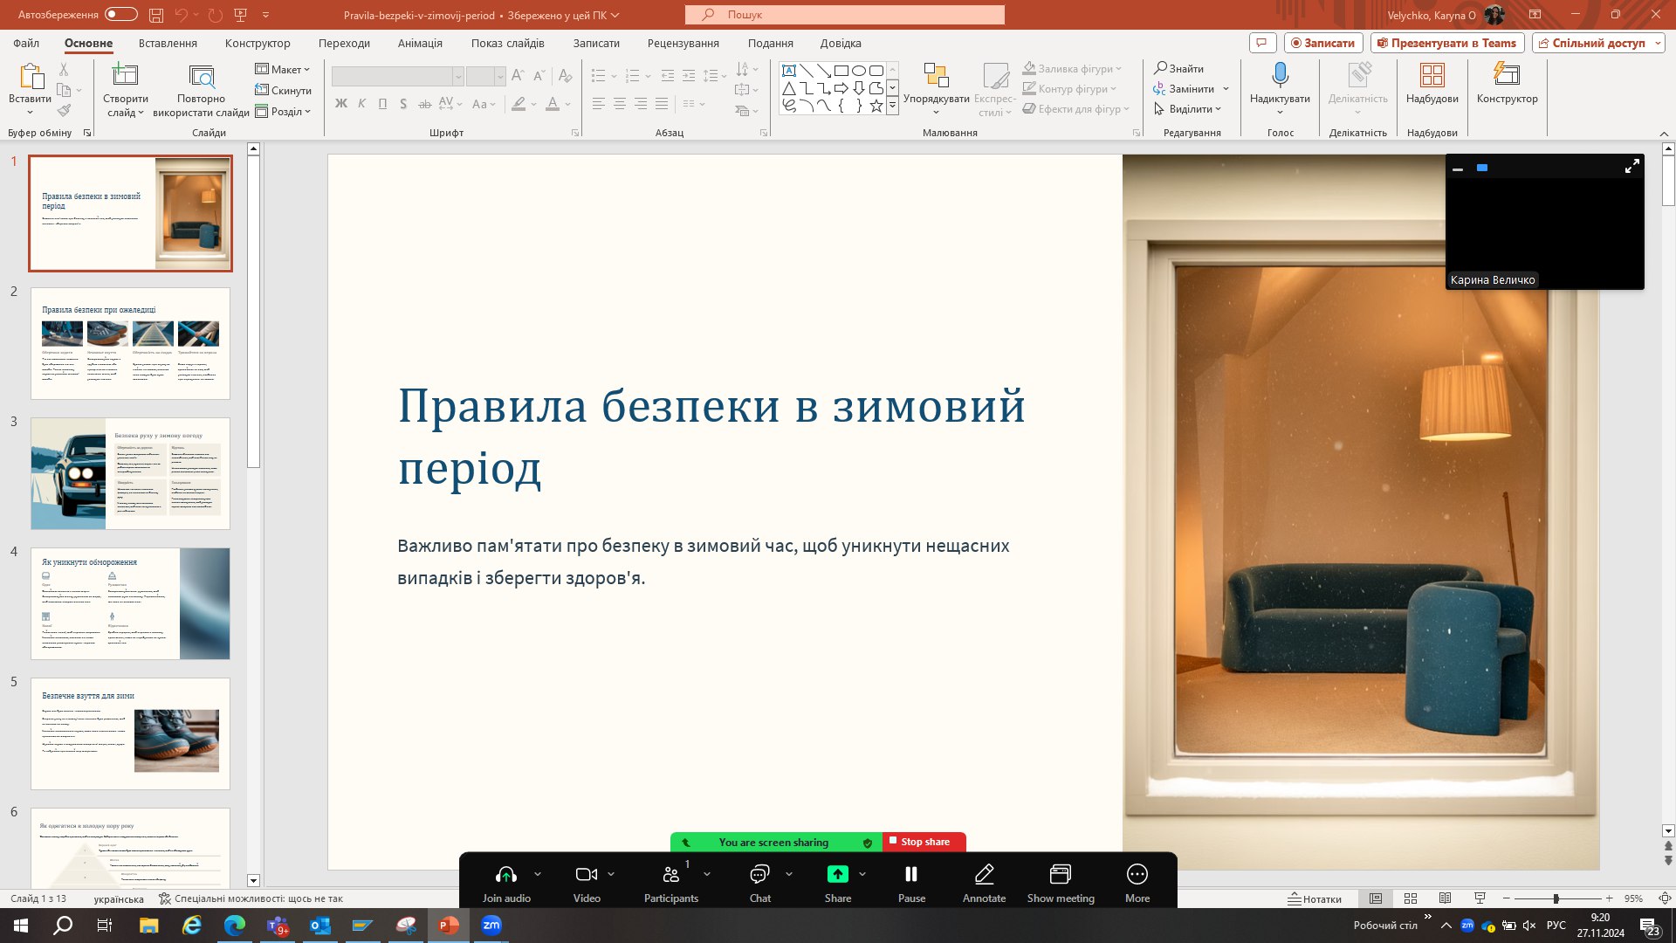This screenshot has width=1676, height=943.
Task: Click Present in Teams (Презентувати в Teams) button
Action: 1447,43
